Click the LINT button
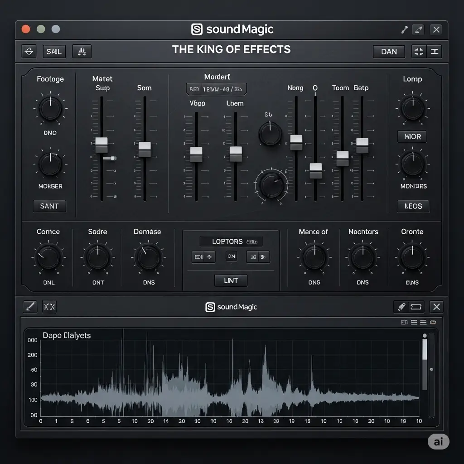Screen dimensions: 464x464 coord(231,280)
